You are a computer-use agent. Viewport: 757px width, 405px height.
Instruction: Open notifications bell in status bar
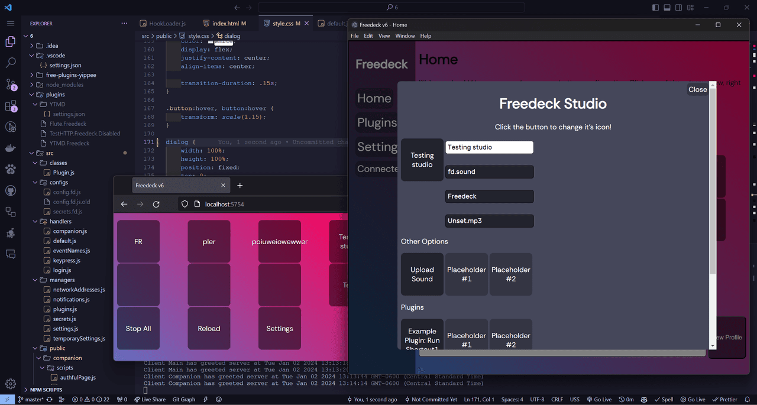tap(749, 400)
